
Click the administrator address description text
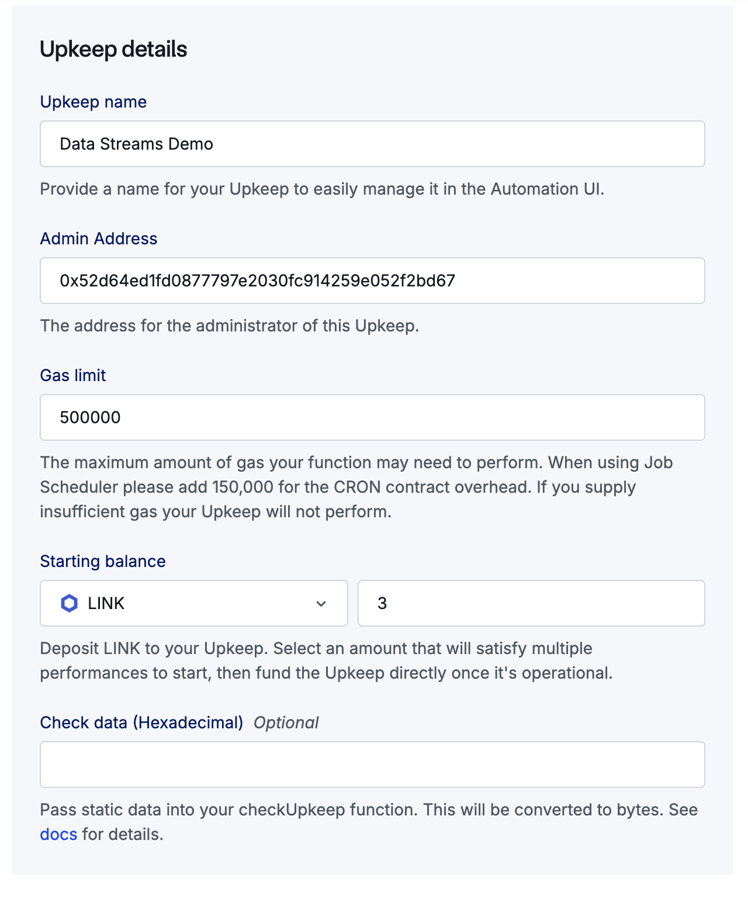(x=229, y=326)
